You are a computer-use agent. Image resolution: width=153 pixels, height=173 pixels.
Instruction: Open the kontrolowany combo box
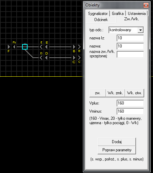coord(126,30)
